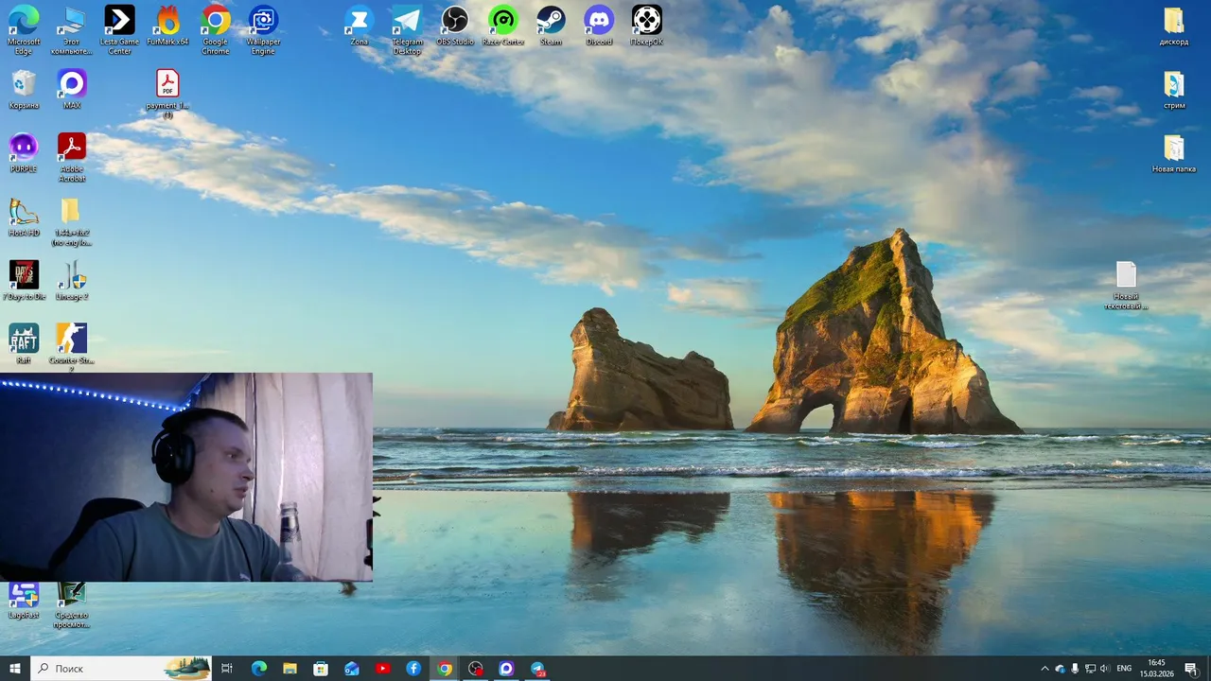Select the Steam desktop icon
This screenshot has width=1211, height=681.
click(x=551, y=26)
